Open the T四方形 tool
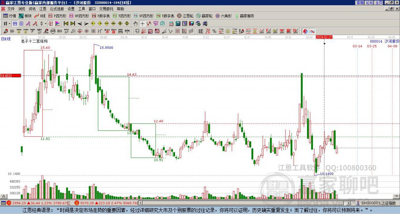Image resolution: width=400 pixels, height=214 pixels. [122, 16]
